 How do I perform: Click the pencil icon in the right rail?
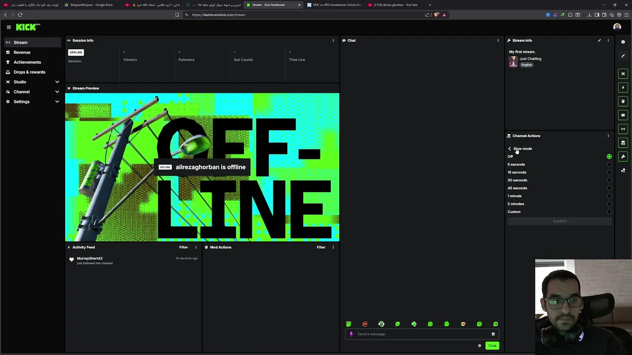[623, 56]
